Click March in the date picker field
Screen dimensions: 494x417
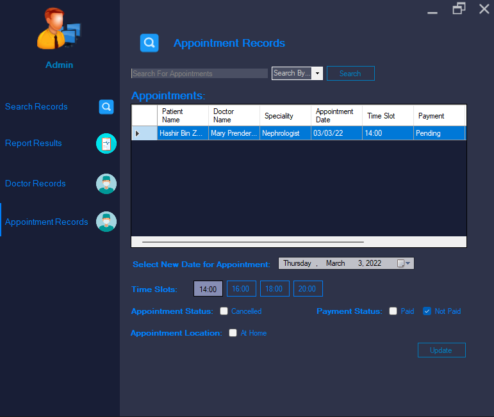point(336,263)
